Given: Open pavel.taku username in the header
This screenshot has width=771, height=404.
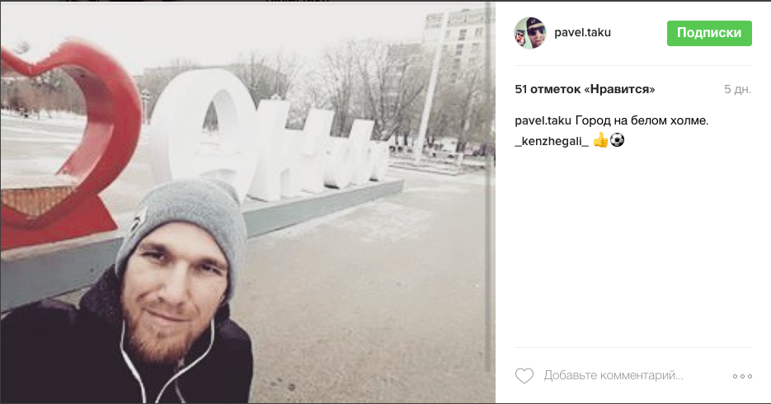Looking at the screenshot, I should (582, 32).
